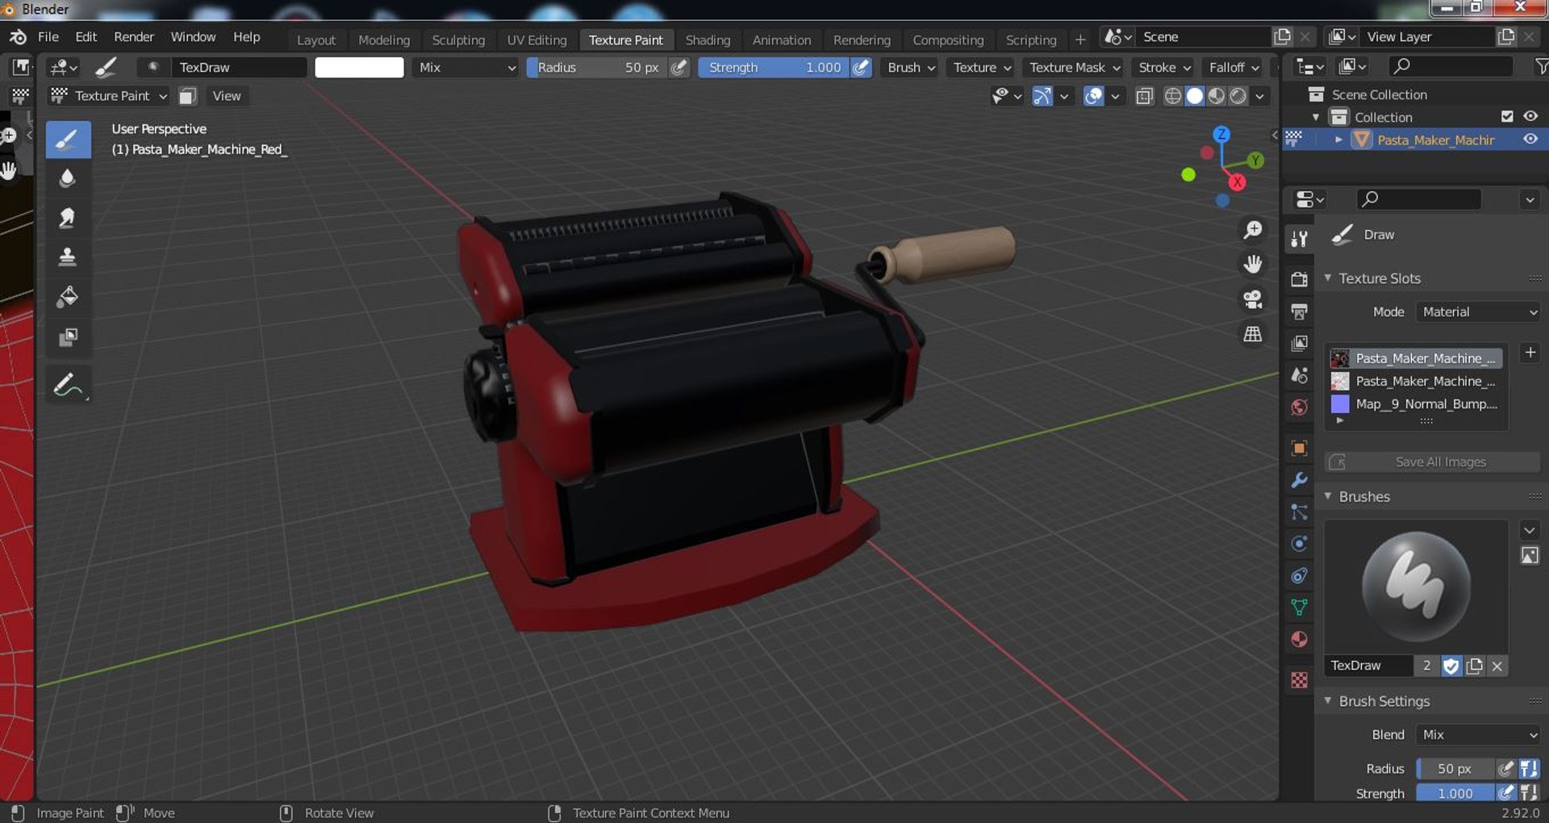The height and width of the screenshot is (823, 1549).
Task: Expand Pasta_Maker_Machine tree item in outliner
Action: pyautogui.click(x=1338, y=140)
